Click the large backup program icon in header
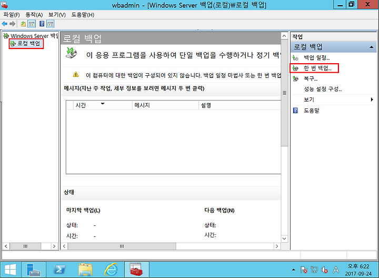This screenshot has width=379, height=278. coord(71,53)
